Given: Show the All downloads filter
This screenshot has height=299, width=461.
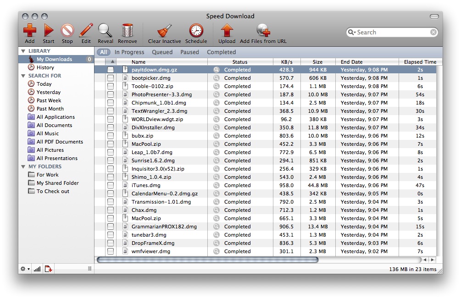Looking at the screenshot, I should point(104,52).
